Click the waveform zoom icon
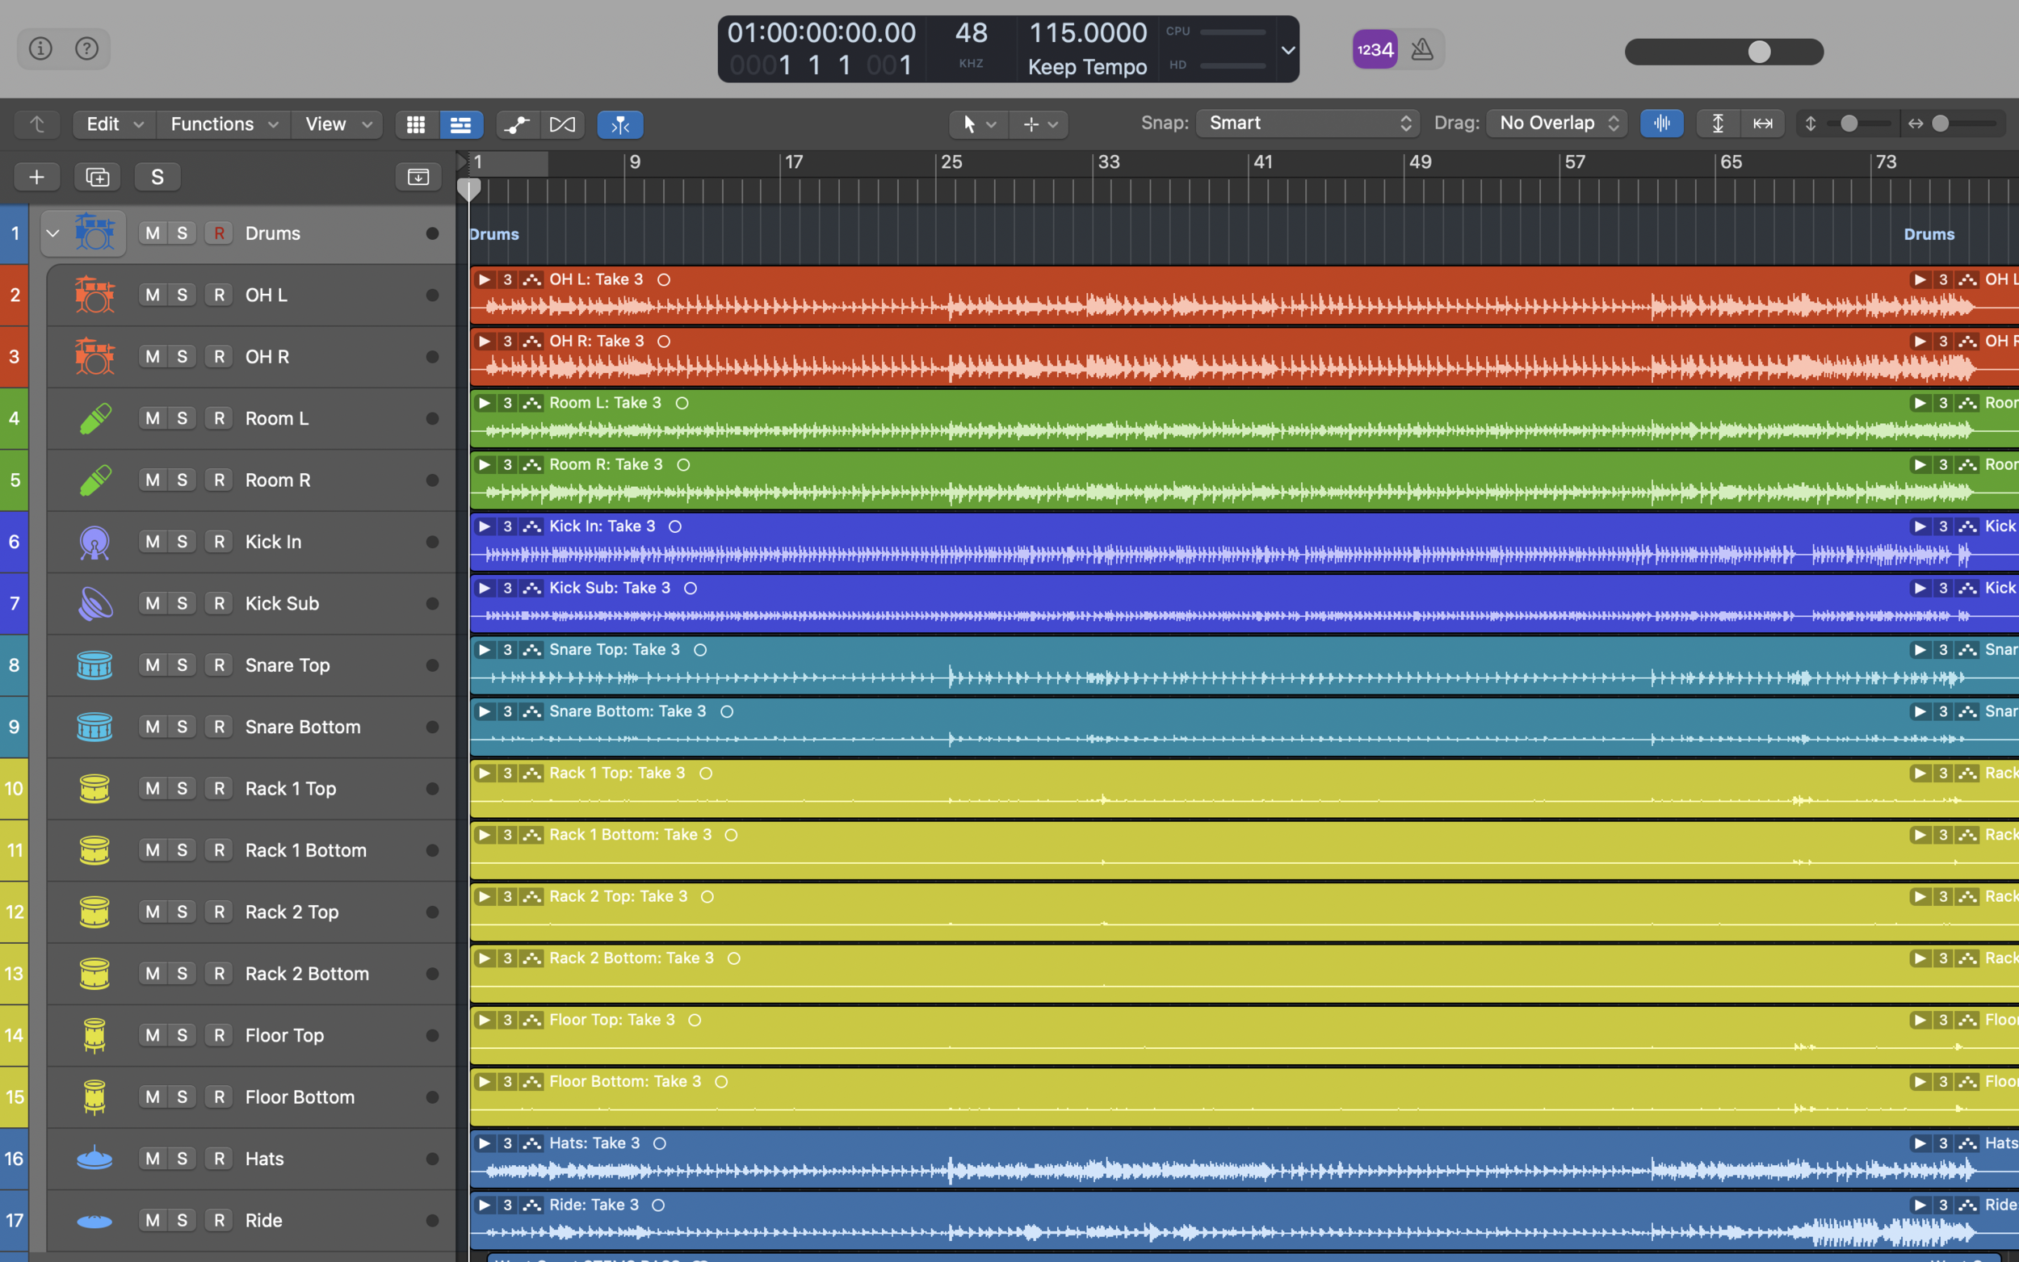Viewport: 2019px width, 1262px height. pos(1661,123)
